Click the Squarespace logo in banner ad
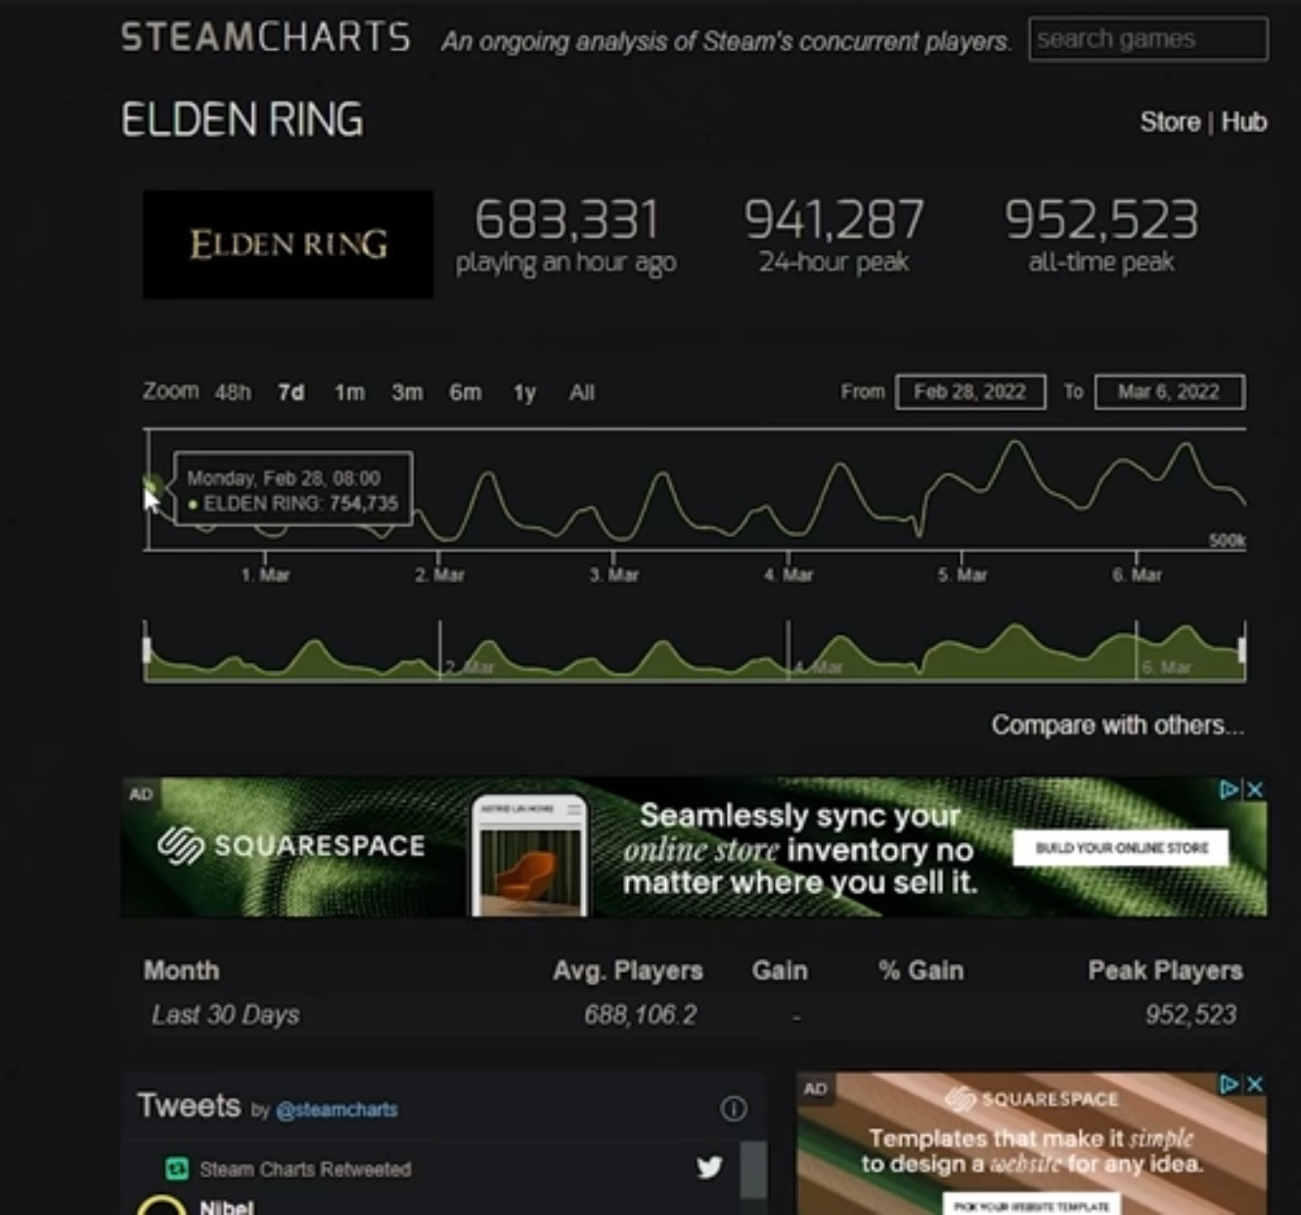 point(292,846)
